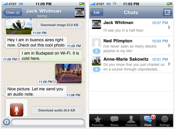This screenshot has width=175, height=129.
Task: Click Download image 53.0 KB button
Action: point(59,25)
